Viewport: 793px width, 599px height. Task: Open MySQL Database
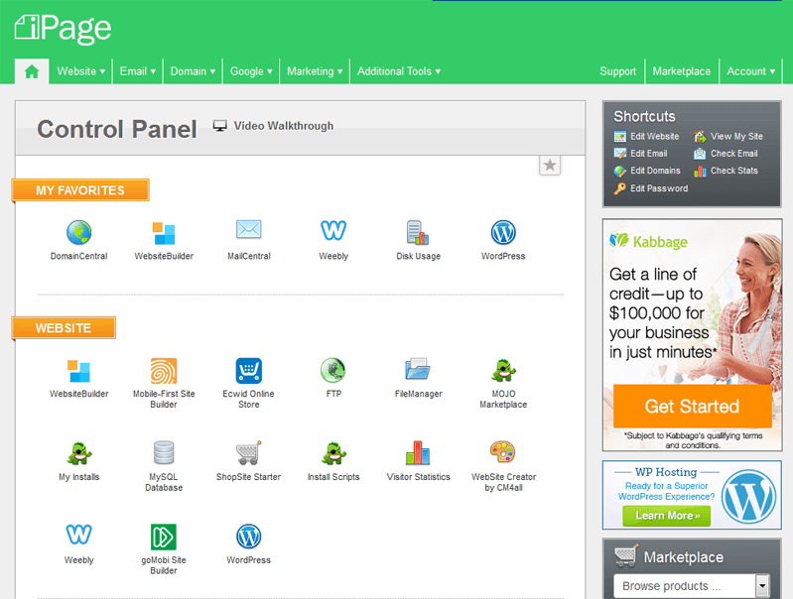[x=164, y=466]
